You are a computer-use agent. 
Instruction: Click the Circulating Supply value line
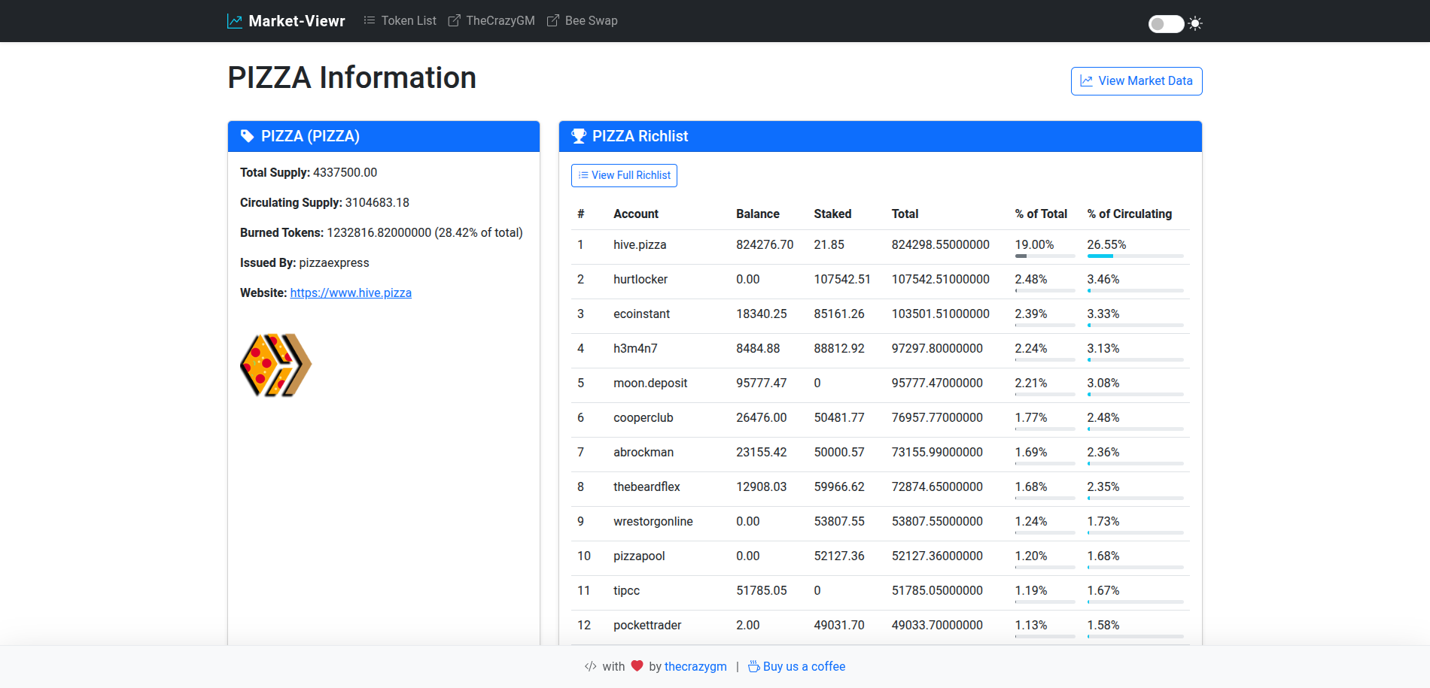tap(324, 202)
